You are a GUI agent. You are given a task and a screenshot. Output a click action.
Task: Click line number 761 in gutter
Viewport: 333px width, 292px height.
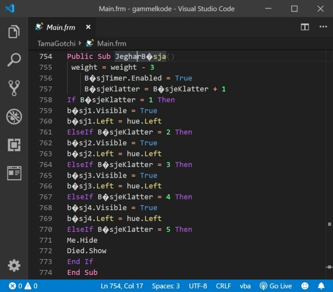pyautogui.click(x=46, y=132)
